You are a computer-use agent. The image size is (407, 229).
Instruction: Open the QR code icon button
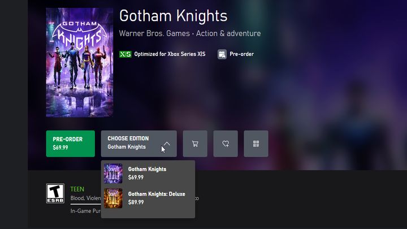tap(256, 144)
